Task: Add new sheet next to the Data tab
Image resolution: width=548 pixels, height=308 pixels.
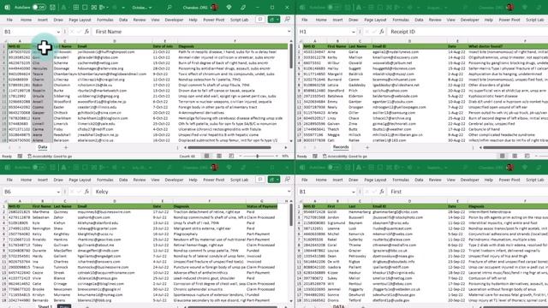Action: pyautogui.click(x=66, y=147)
